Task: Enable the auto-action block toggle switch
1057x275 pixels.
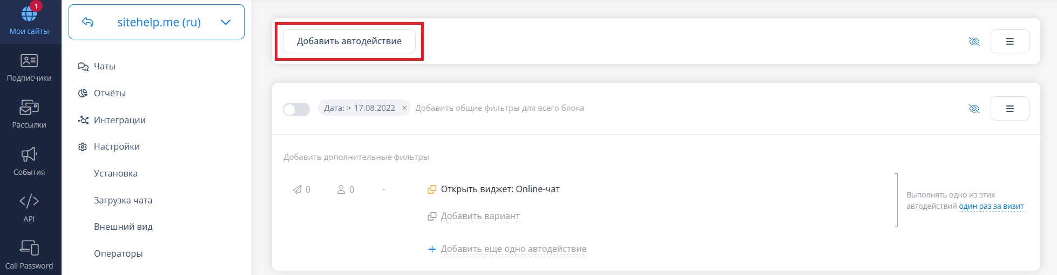Action: 296,109
